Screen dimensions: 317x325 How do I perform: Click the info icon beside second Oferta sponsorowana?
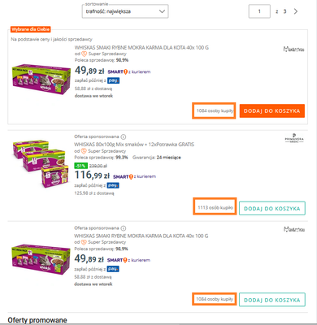click(124, 228)
